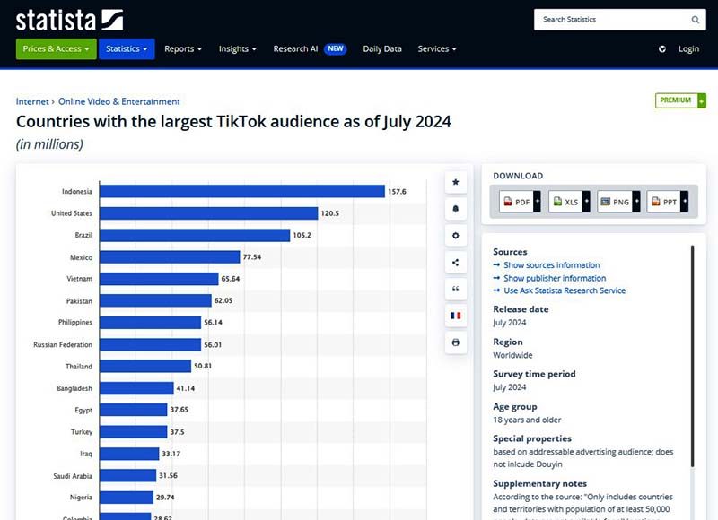Open the Reports menu
Image resolution: width=718 pixels, height=520 pixels.
[183, 49]
